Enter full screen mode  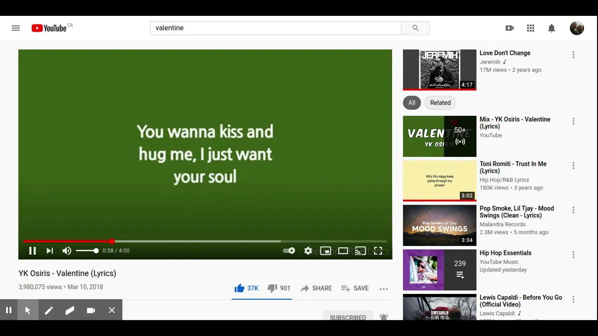click(378, 251)
